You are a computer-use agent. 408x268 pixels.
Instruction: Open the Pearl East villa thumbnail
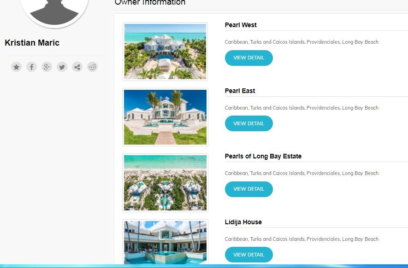(x=165, y=117)
